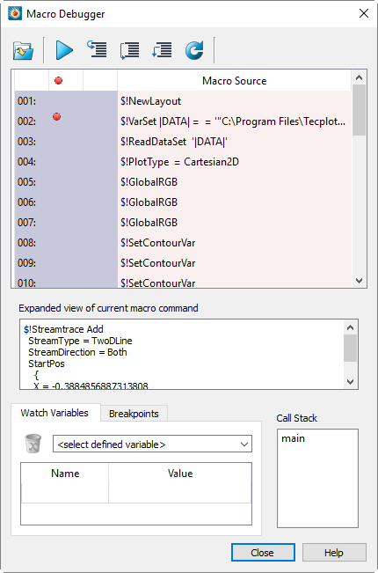Set a breakpoint on the line 004 margin

pyautogui.click(x=66, y=162)
